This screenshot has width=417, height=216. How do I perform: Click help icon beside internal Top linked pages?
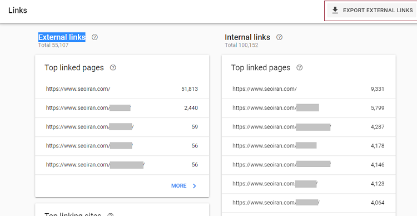(300, 68)
